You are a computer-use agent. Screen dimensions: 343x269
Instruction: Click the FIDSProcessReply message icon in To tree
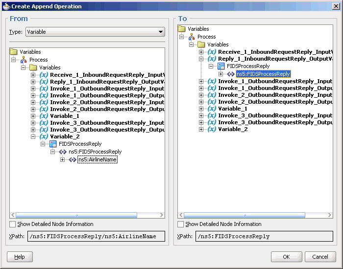pyautogui.click(x=221, y=66)
